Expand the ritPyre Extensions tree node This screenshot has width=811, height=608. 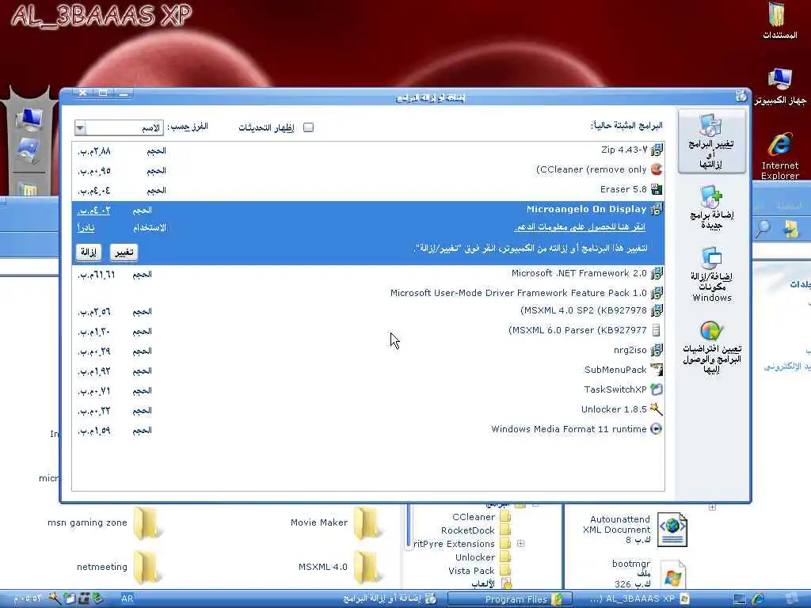pos(521,543)
